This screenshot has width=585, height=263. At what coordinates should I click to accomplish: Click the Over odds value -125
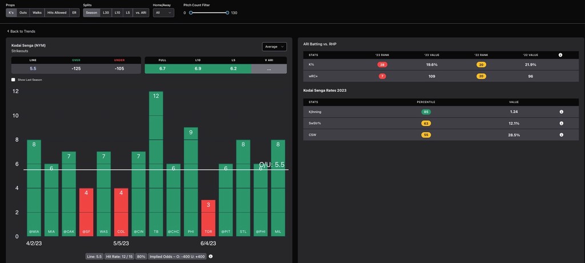(x=76, y=69)
